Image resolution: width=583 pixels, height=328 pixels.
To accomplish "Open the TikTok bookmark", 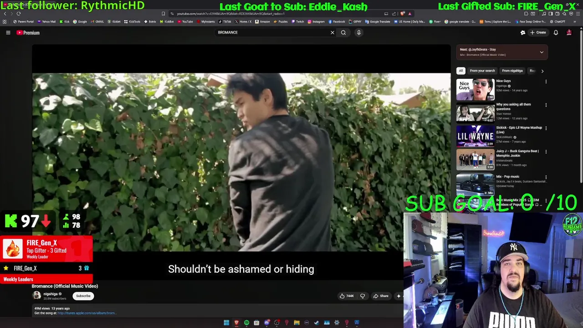I will (x=225, y=21).
